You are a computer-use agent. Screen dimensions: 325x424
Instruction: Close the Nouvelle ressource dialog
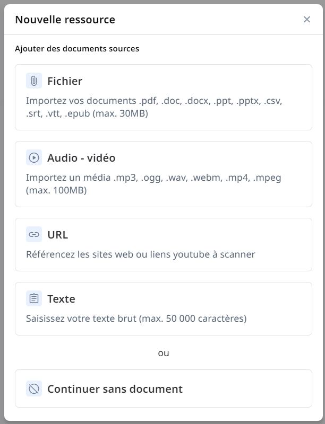(307, 20)
